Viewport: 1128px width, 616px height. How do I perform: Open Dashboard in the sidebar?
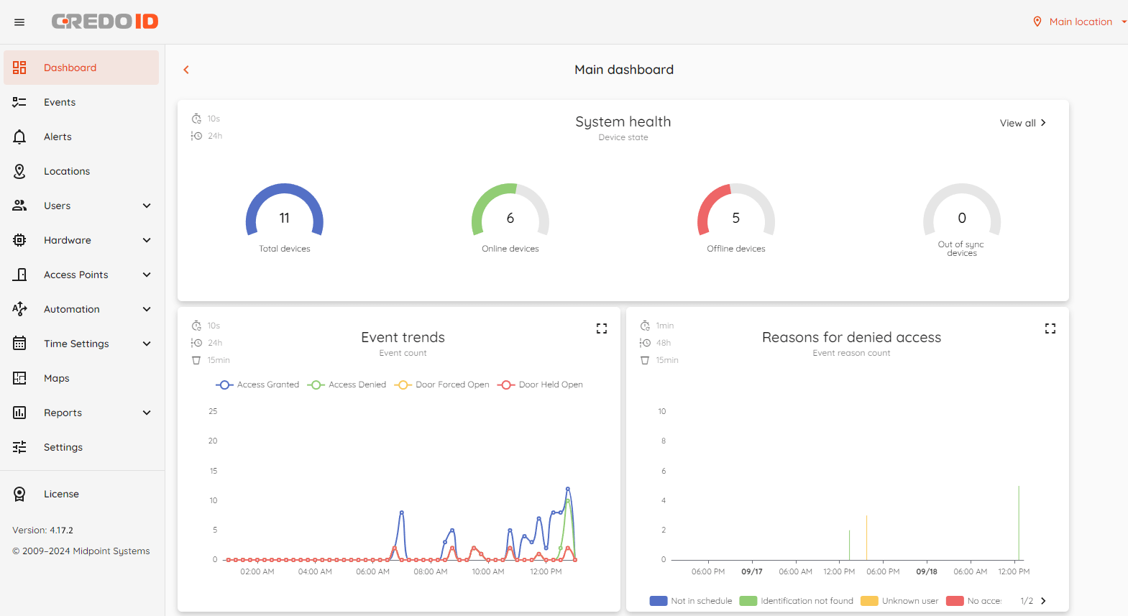(x=81, y=68)
